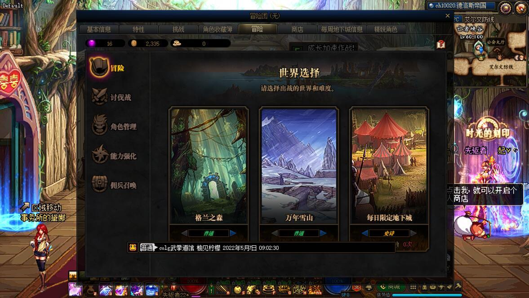Select the 能力强化 shuriken icon
The height and width of the screenshot is (298, 529).
100,154
